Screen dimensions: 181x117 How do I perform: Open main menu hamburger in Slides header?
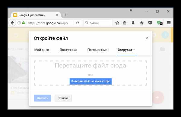(16, 35)
